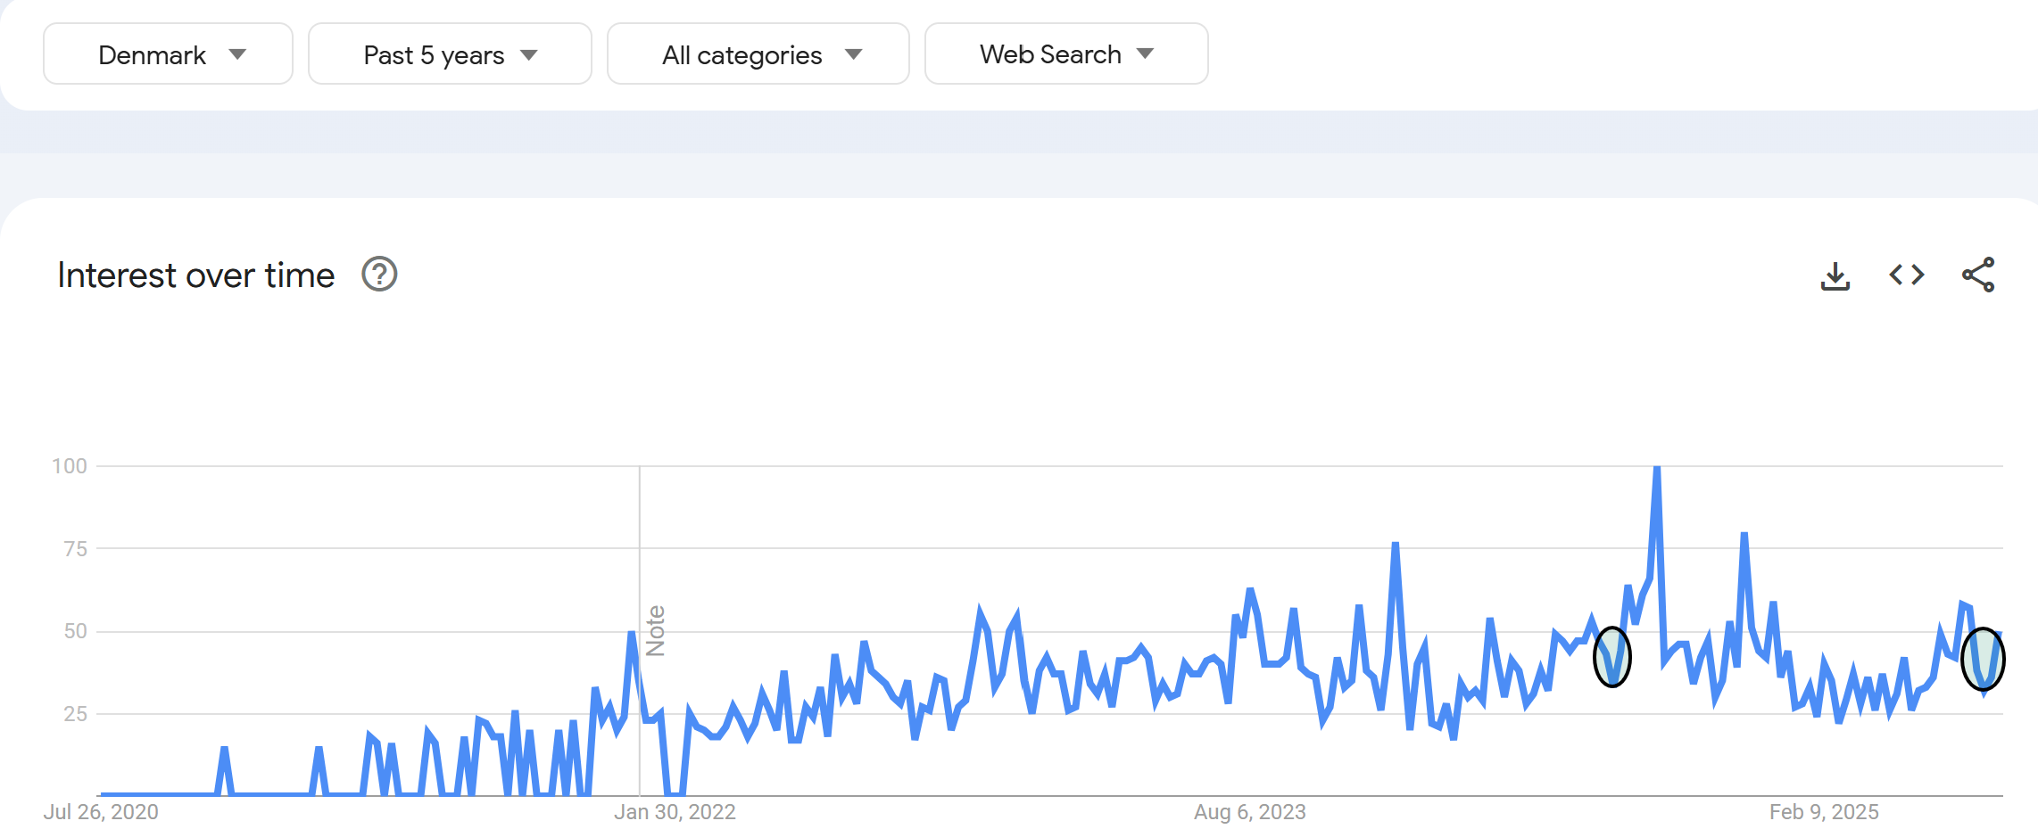Click the Note marker on the chart
2038x829 pixels.
(656, 631)
